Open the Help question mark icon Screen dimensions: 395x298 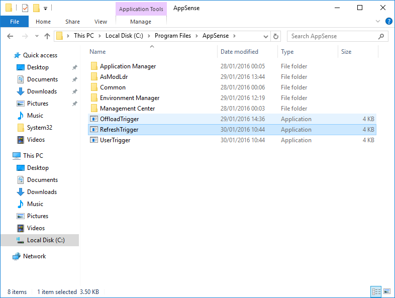(388, 22)
